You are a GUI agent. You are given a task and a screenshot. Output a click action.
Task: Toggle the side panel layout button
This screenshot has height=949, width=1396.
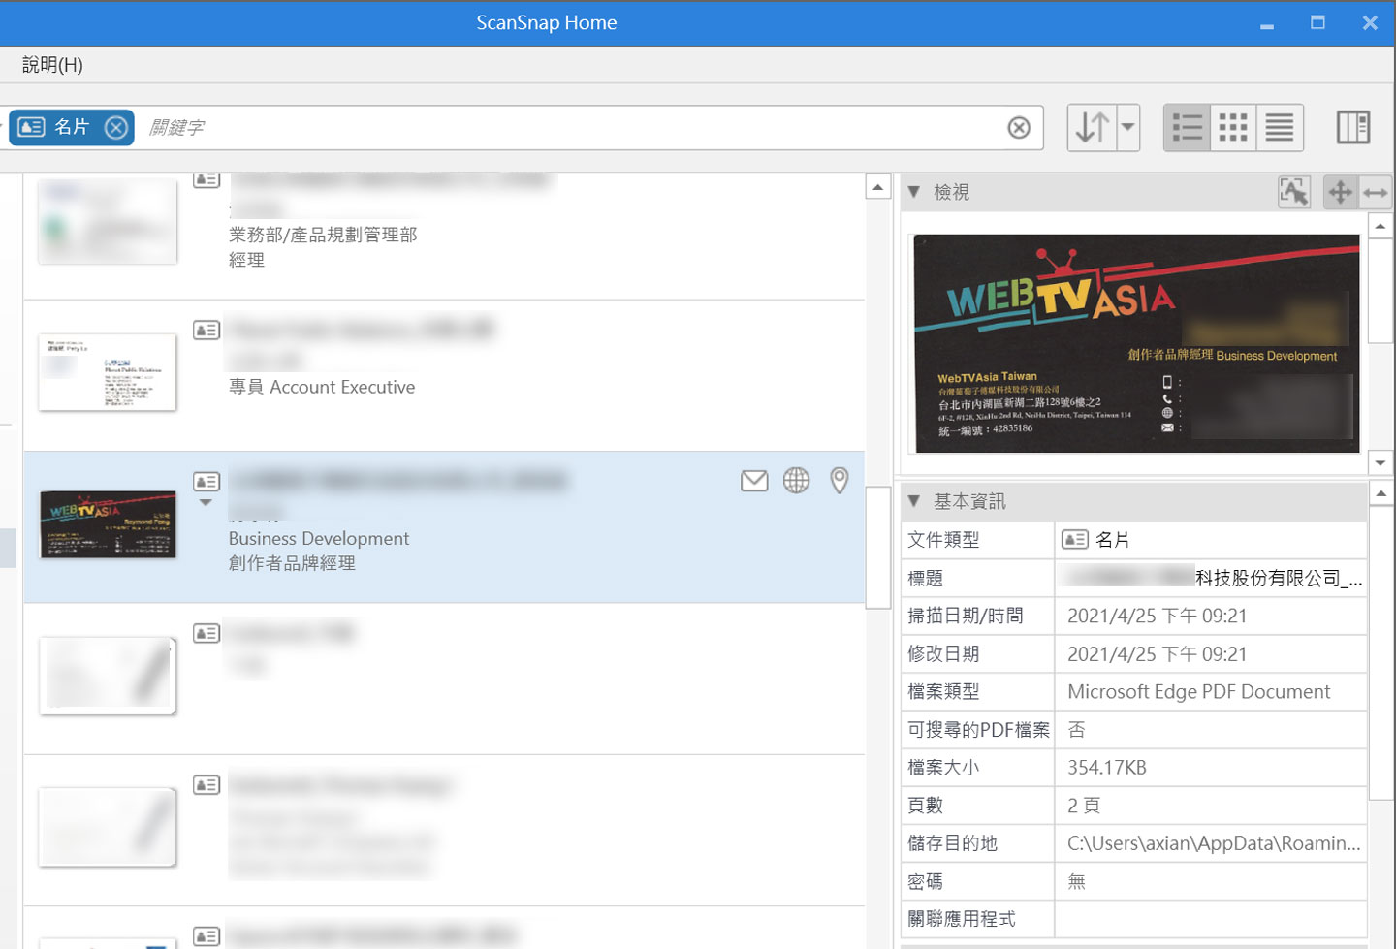pos(1352,128)
